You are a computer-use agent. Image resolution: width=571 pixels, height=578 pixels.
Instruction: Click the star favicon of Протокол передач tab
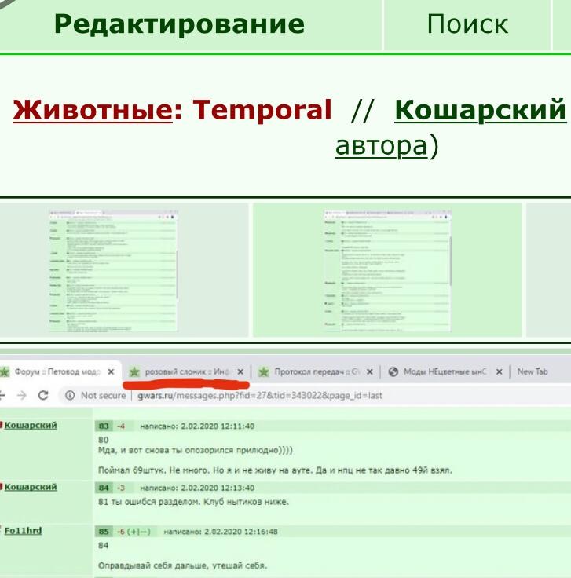[x=264, y=372]
